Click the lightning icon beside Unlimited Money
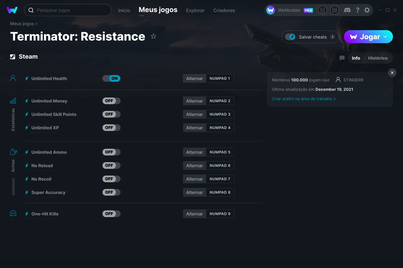This screenshot has height=268, width=403. click(27, 101)
